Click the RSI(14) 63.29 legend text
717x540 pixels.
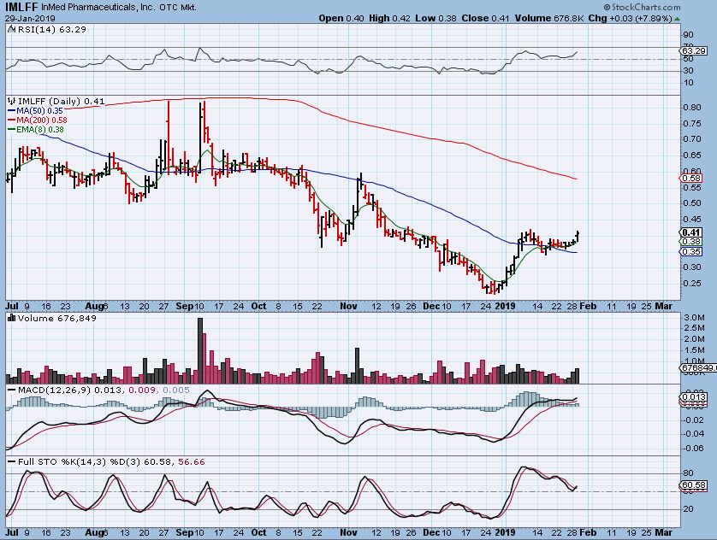[x=51, y=29]
